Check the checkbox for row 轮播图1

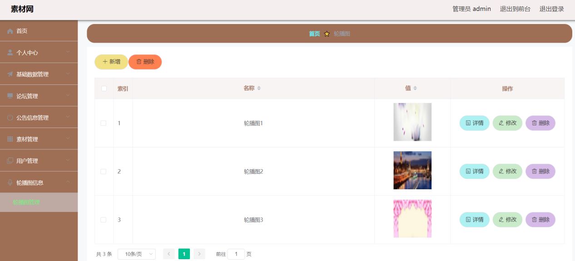point(103,123)
